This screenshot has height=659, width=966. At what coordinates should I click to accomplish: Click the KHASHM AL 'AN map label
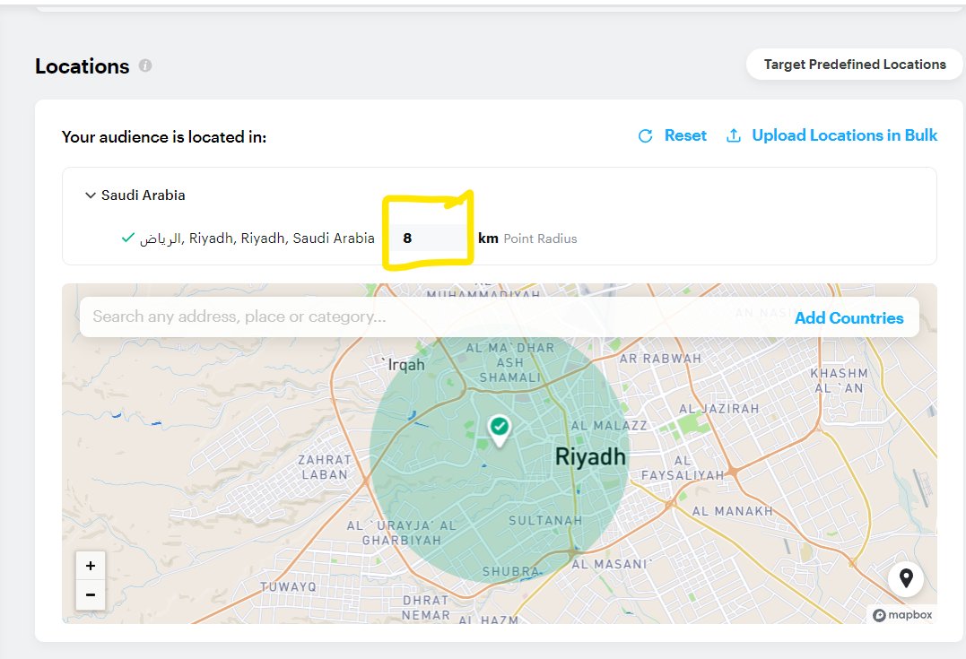click(840, 381)
